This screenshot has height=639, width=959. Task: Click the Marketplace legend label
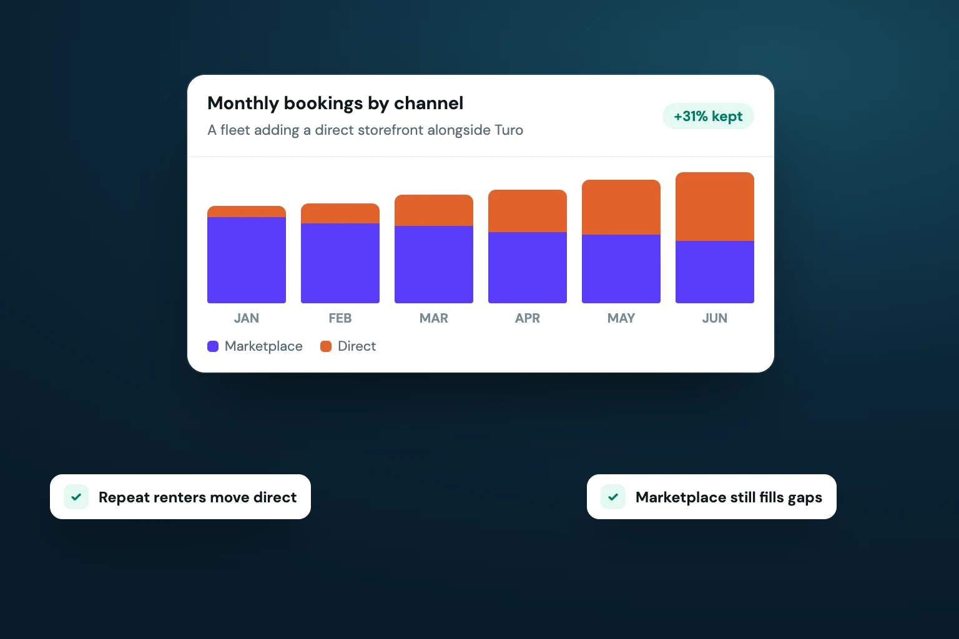tap(263, 346)
